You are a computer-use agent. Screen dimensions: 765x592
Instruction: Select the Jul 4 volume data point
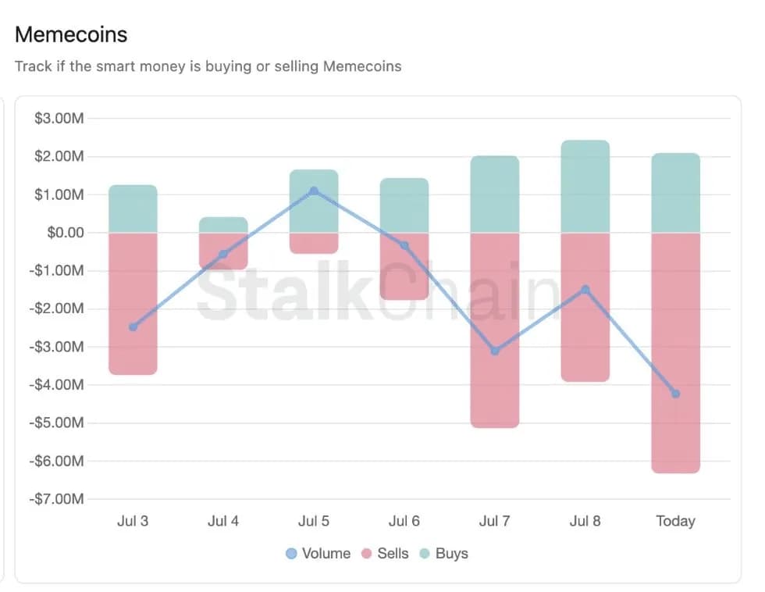click(223, 254)
